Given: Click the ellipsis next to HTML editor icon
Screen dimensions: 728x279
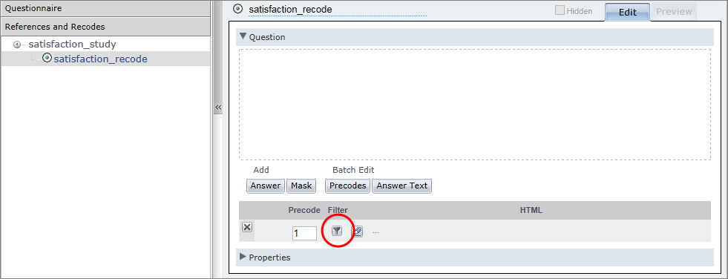Looking at the screenshot, I should click(x=376, y=232).
